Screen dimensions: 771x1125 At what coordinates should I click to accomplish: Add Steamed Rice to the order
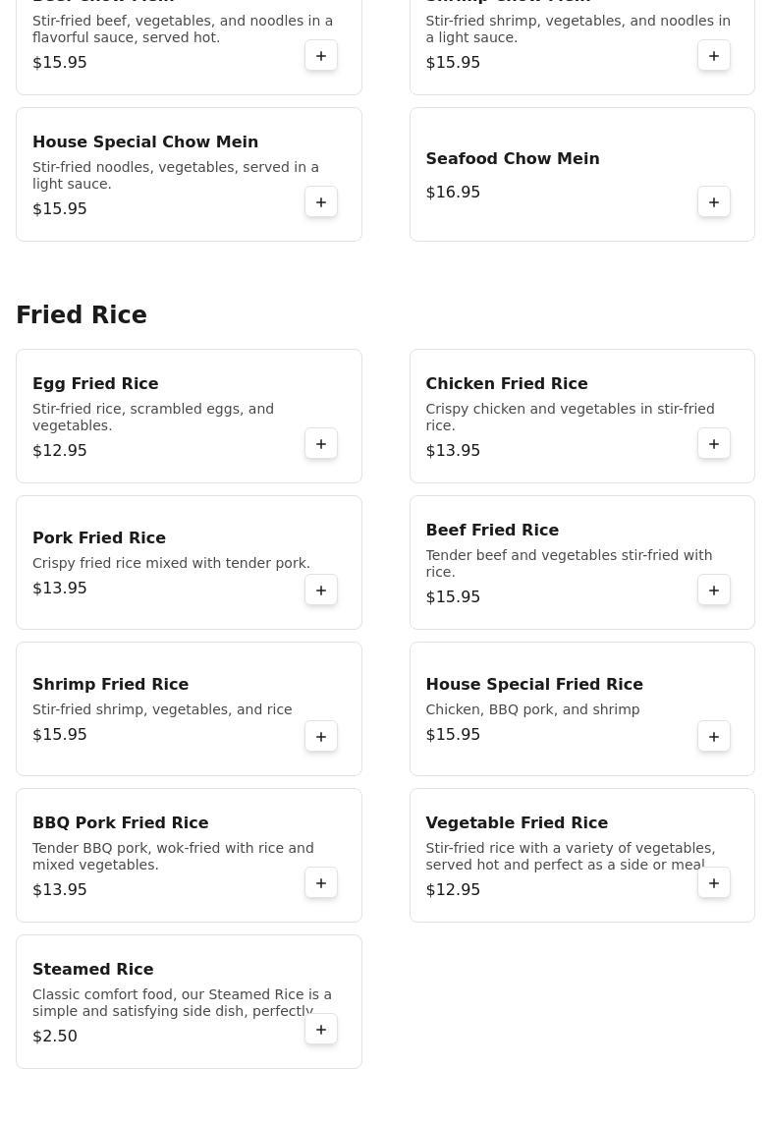[x=321, y=1030]
